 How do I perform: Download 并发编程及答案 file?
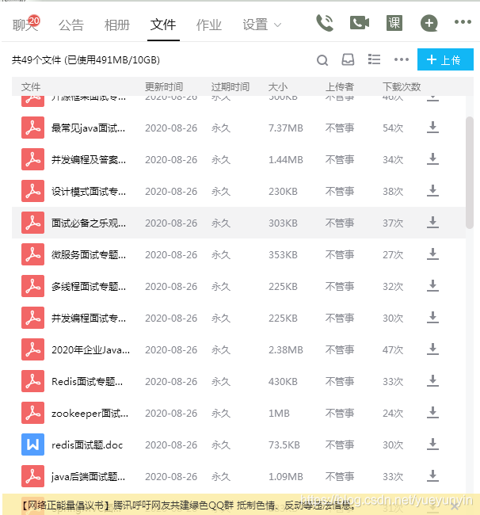coord(432,159)
